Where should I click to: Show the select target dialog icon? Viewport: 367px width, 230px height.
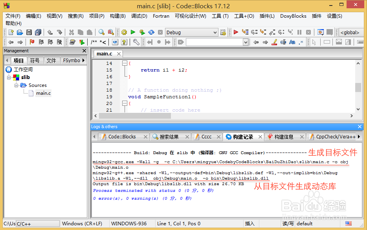click(223, 32)
